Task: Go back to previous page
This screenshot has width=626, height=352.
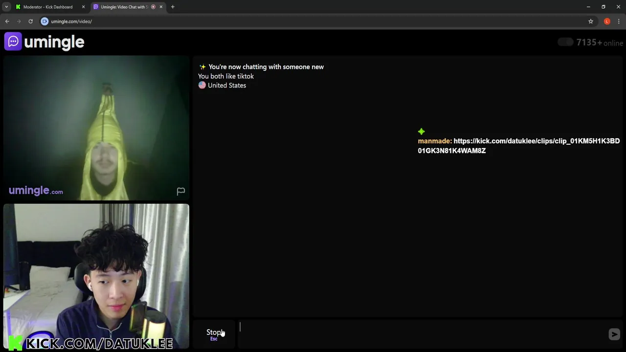Action: pos(7,22)
